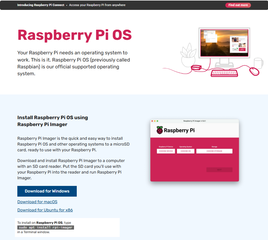Screen dimensions: 268x240
Task: Click the mouse icon in the illustration
Action: pos(254,71)
